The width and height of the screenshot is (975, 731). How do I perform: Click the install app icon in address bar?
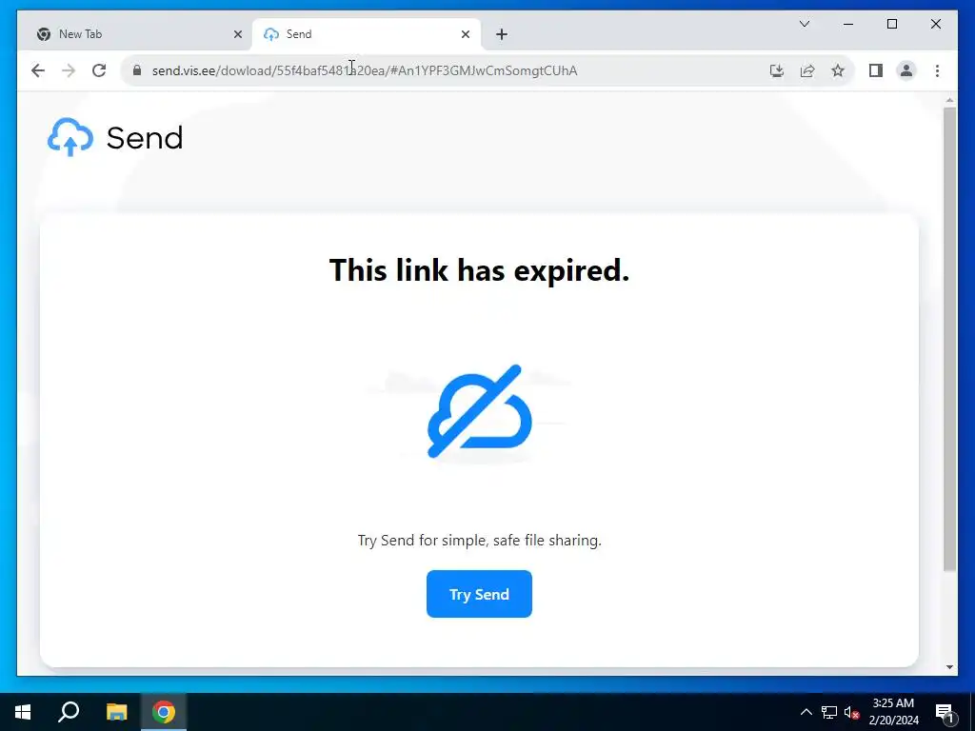[x=777, y=70]
